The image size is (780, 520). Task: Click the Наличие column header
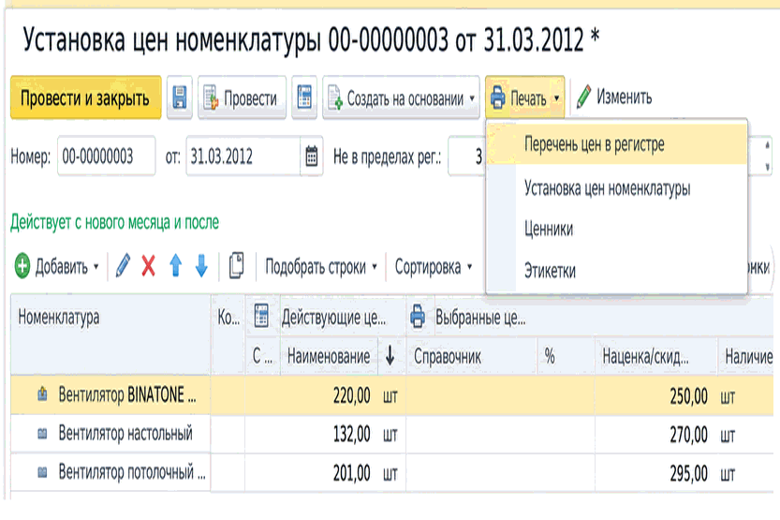click(746, 356)
